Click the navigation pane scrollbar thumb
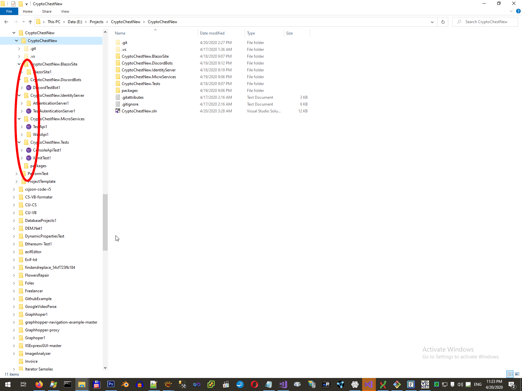522x391 pixels. coord(105,222)
